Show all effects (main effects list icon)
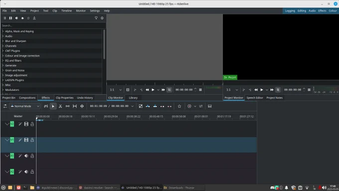The image size is (339, 191). pos(5,18)
